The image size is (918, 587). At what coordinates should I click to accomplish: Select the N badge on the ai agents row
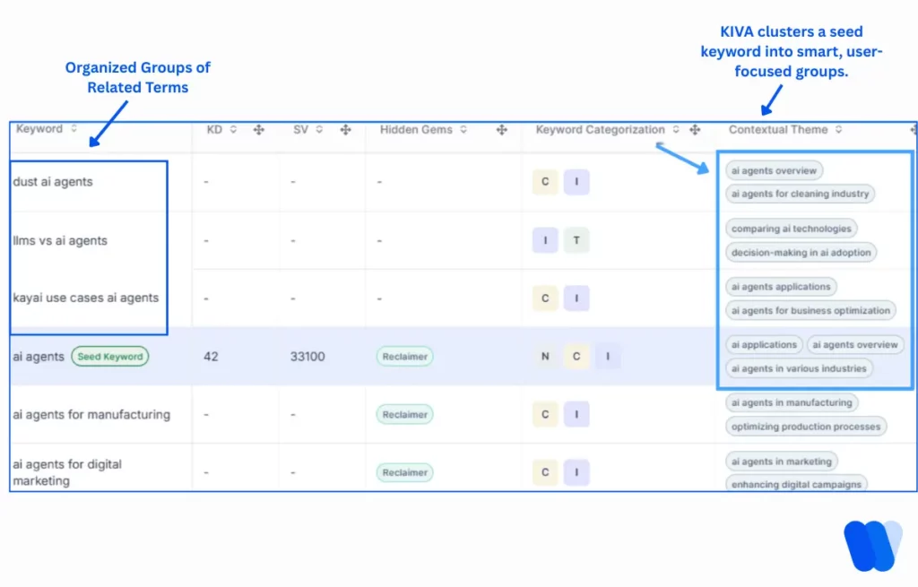click(545, 357)
